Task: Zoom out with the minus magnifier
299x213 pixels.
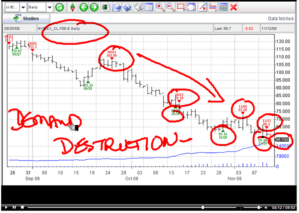Action: (170, 7)
